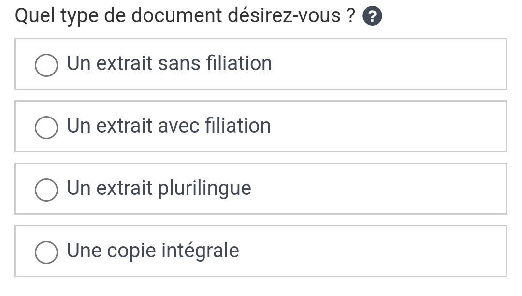The image size is (522, 296).
Task: Click empty area of the plurilingue option box
Action: pos(379,189)
